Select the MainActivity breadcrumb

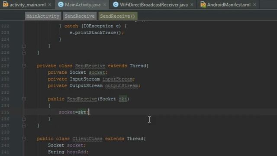(x=43, y=16)
